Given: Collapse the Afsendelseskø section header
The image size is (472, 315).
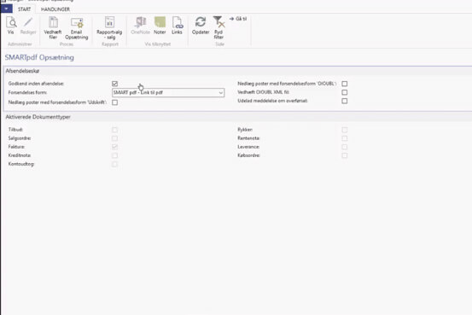Looking at the screenshot, I should coord(22,71).
